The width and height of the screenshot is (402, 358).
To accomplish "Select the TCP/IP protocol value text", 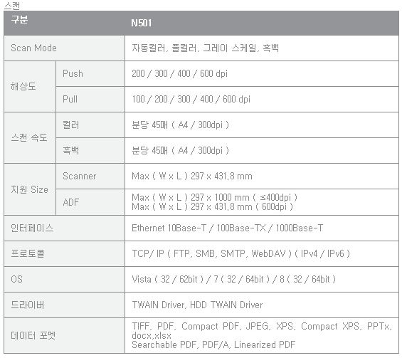I will 240,253.
